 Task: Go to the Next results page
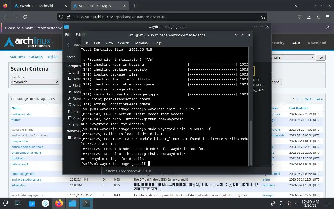(x=308, y=99)
